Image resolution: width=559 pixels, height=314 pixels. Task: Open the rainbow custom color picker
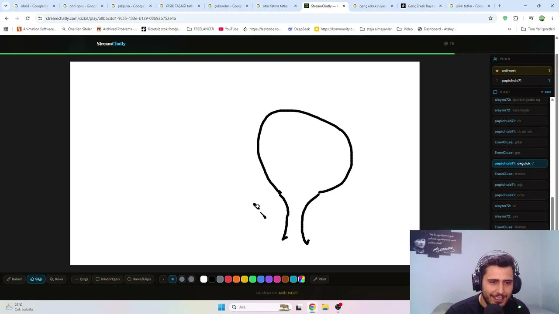point(301,279)
